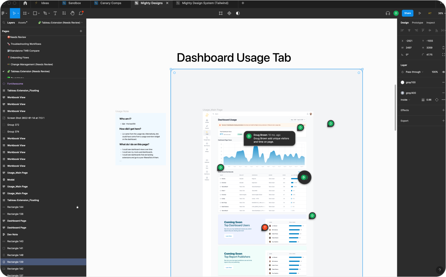Switch to the Sandbox tab
Viewport: 446px width, 277px height.
[75, 3]
